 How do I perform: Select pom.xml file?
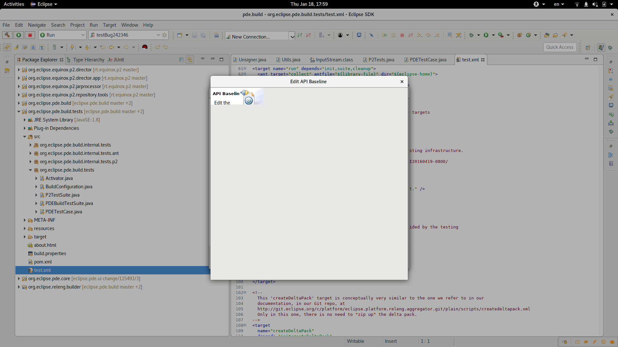43,262
